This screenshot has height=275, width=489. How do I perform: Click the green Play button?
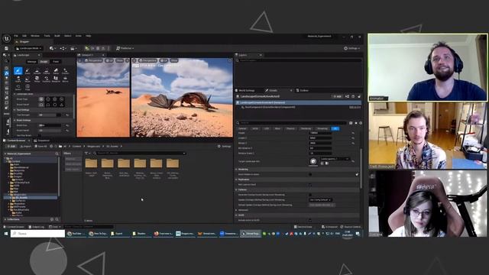coord(87,48)
